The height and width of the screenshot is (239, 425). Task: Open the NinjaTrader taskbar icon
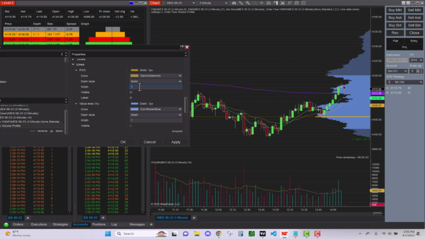coord(284,234)
